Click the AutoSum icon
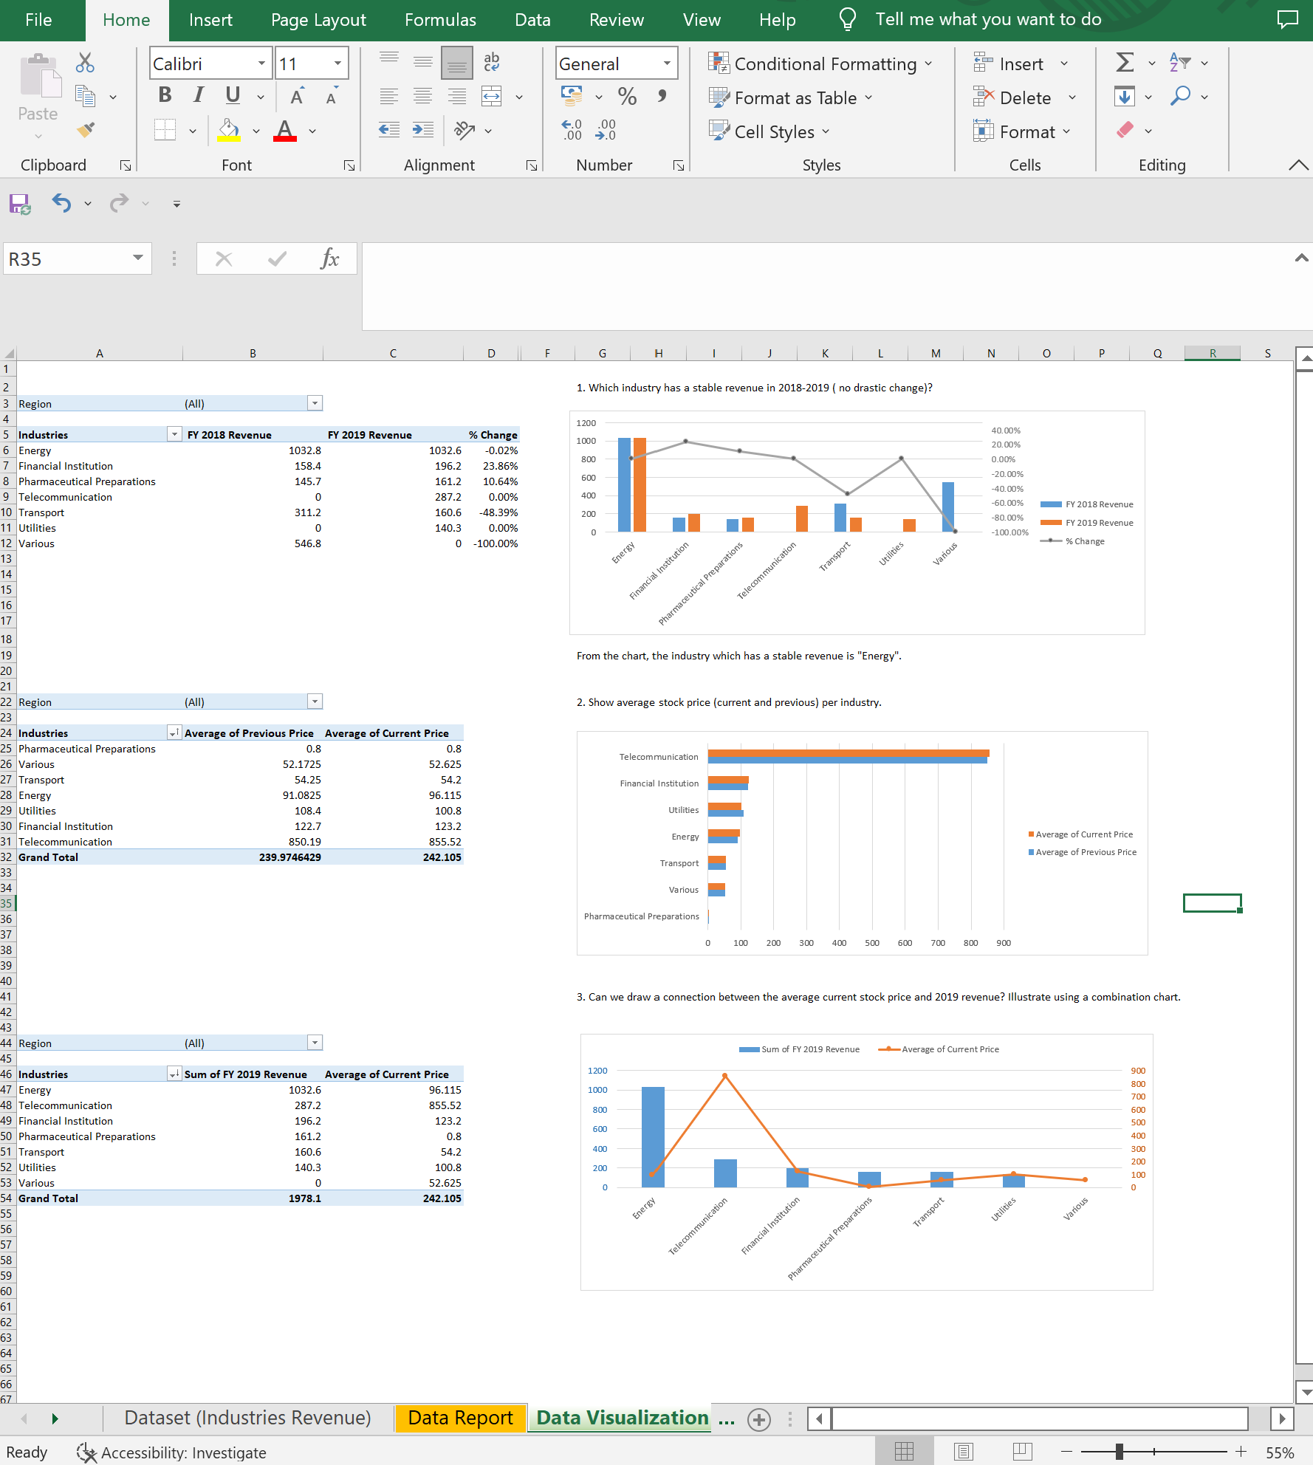 coord(1124,63)
